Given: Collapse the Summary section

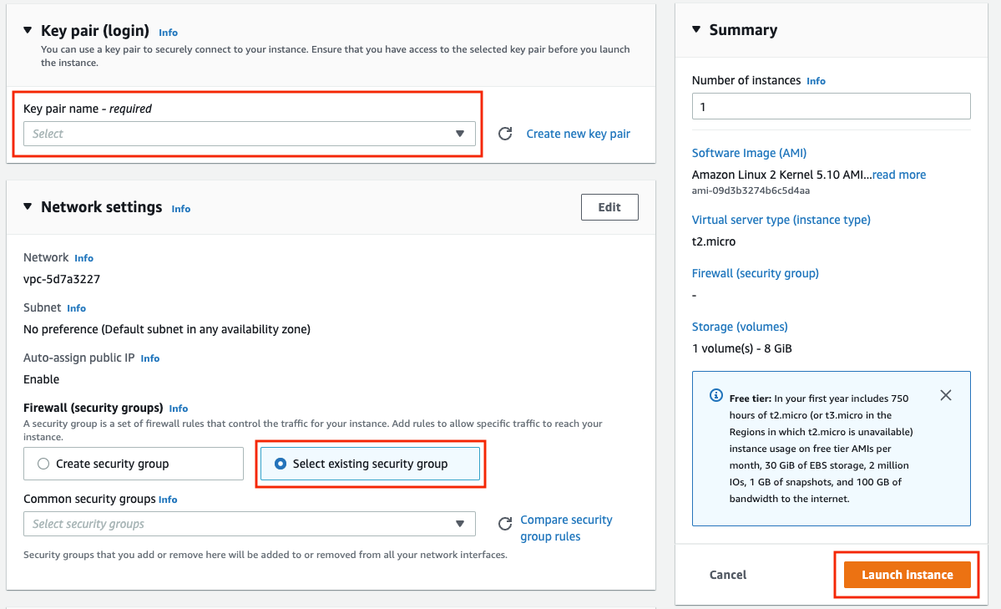Looking at the screenshot, I should tap(696, 29).
